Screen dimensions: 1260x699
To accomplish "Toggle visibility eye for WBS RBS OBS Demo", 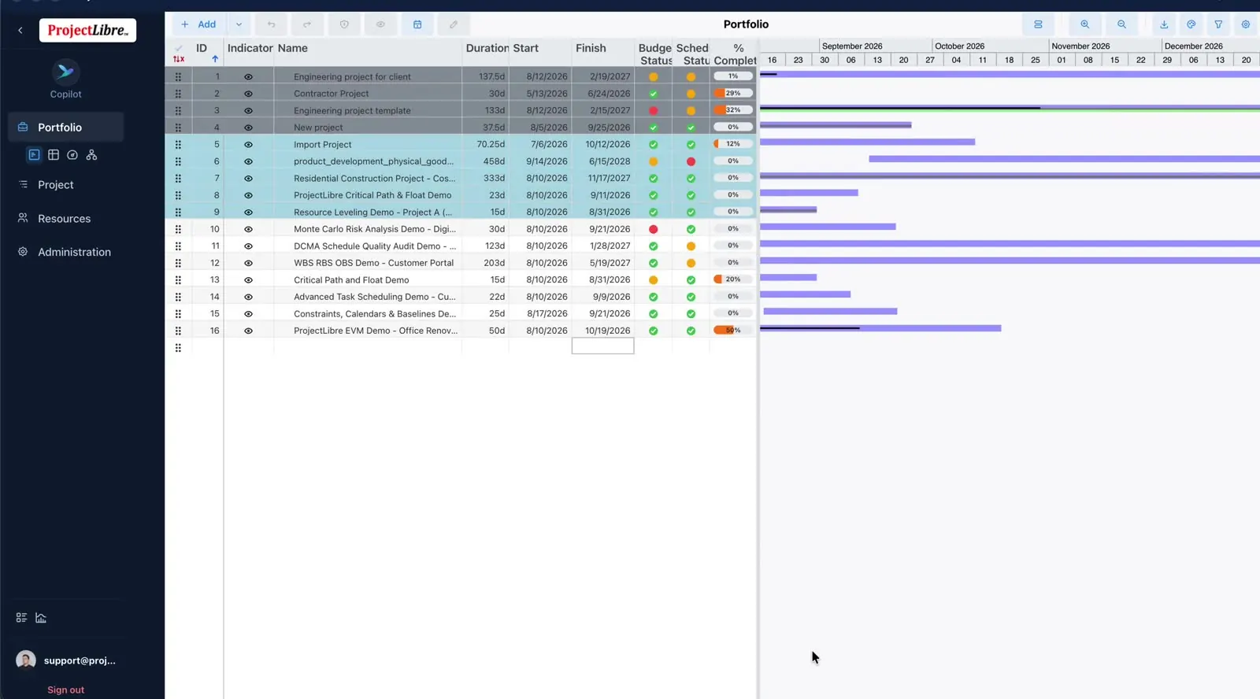I will [248, 263].
